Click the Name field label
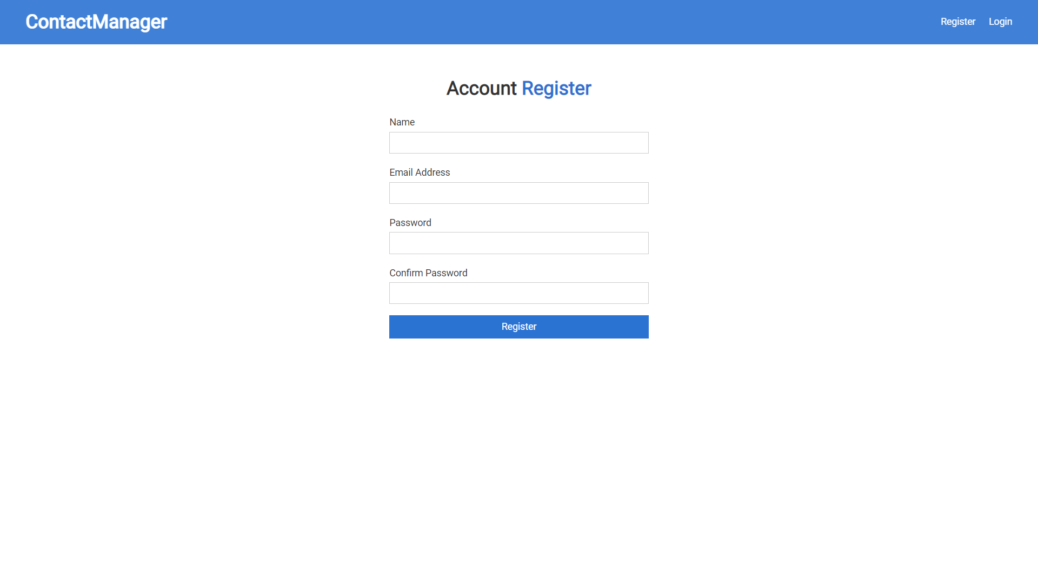1038x584 pixels. point(402,122)
